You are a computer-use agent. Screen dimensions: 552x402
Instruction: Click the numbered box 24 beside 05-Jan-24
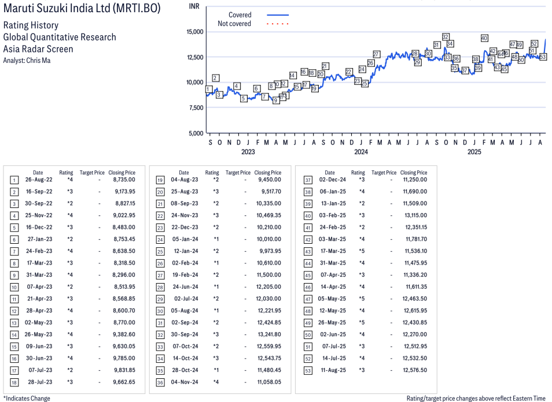[x=160, y=240]
